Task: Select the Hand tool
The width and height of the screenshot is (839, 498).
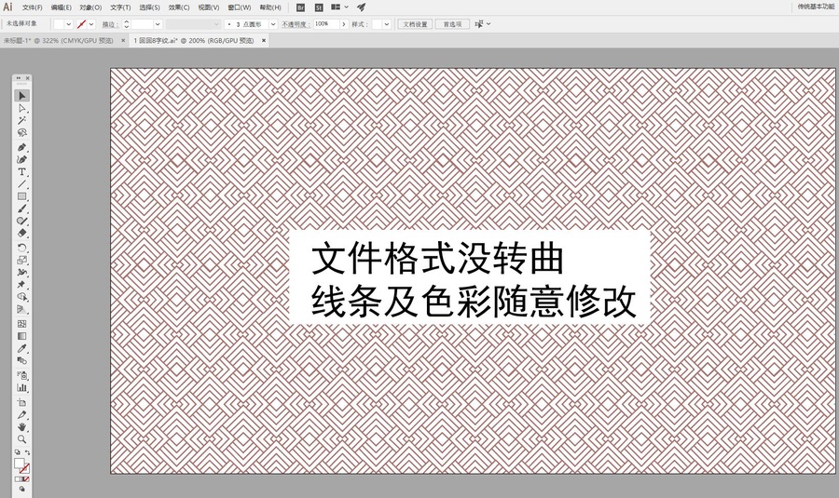Action: pos(22,426)
